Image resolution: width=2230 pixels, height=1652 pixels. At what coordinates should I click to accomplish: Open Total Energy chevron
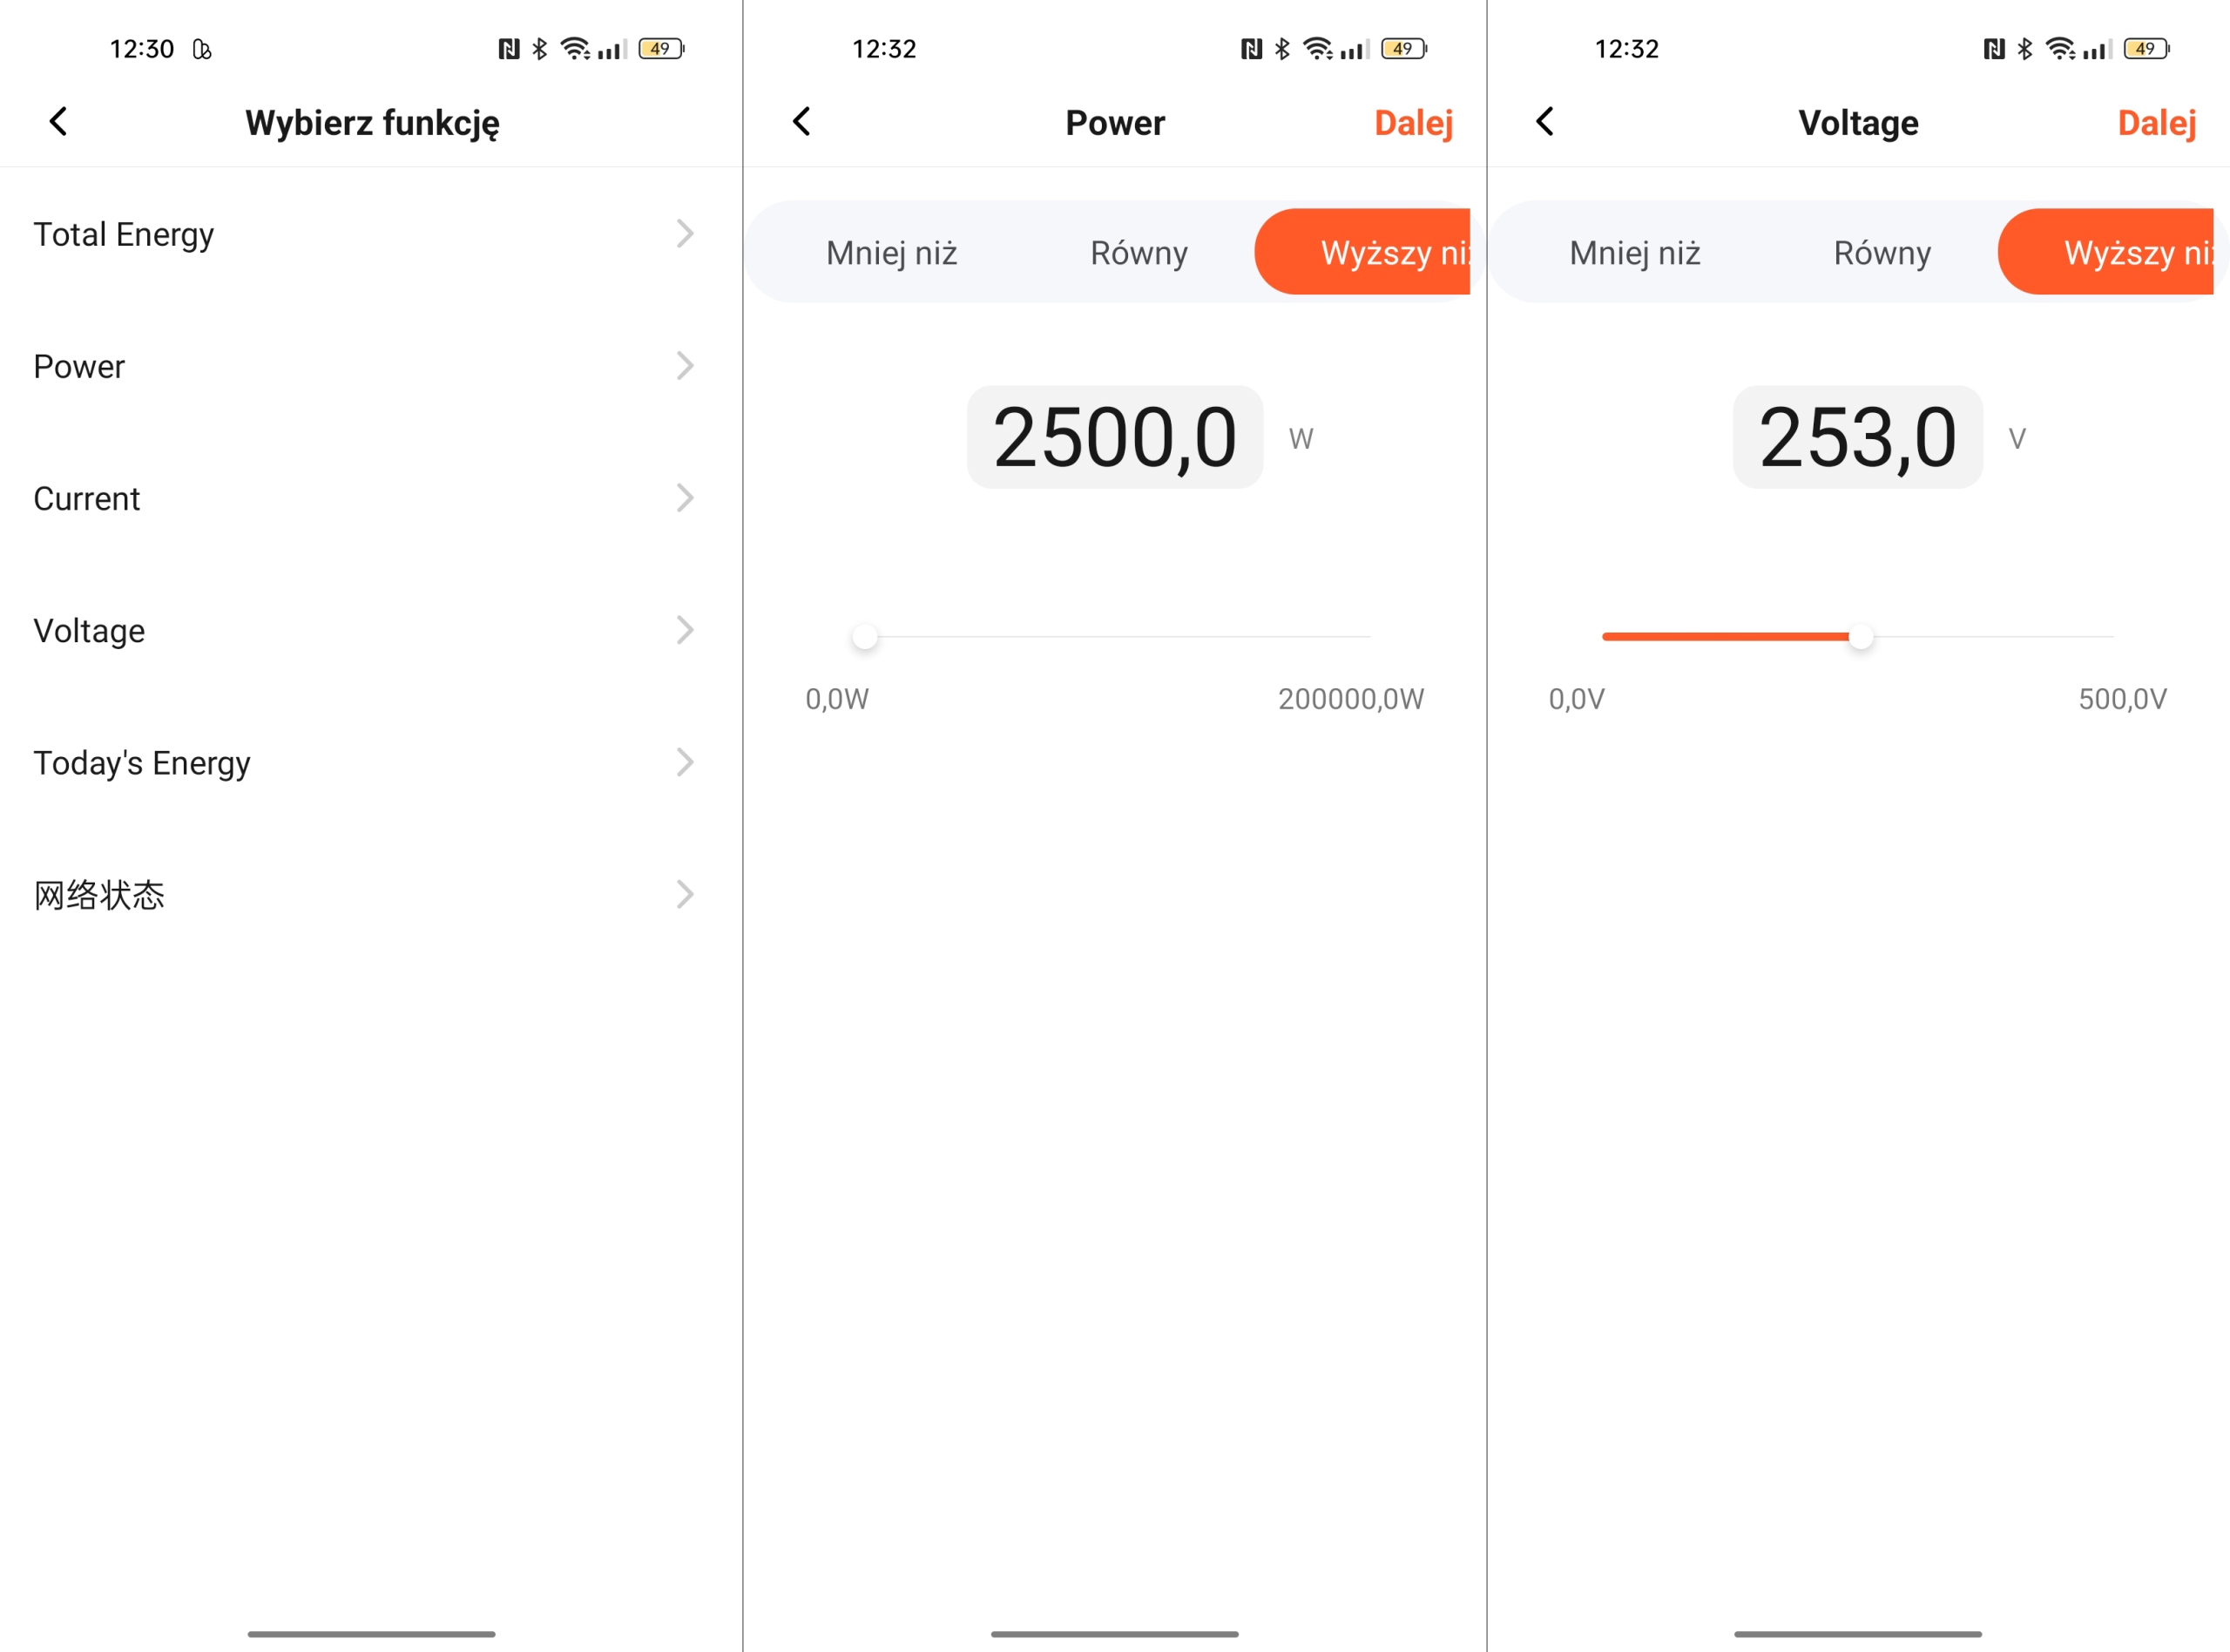tap(685, 234)
